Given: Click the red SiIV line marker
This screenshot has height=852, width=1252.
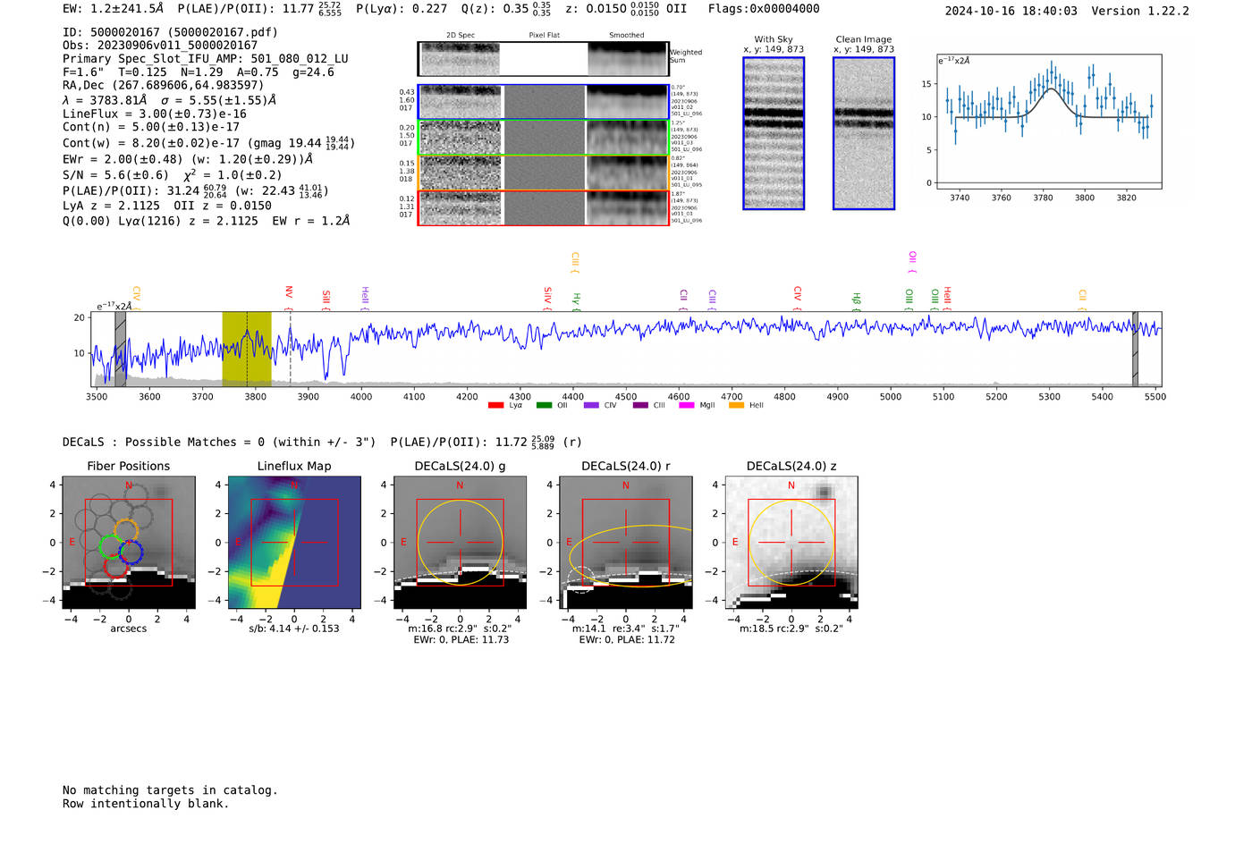Looking at the screenshot, I should pyautogui.click(x=547, y=297).
